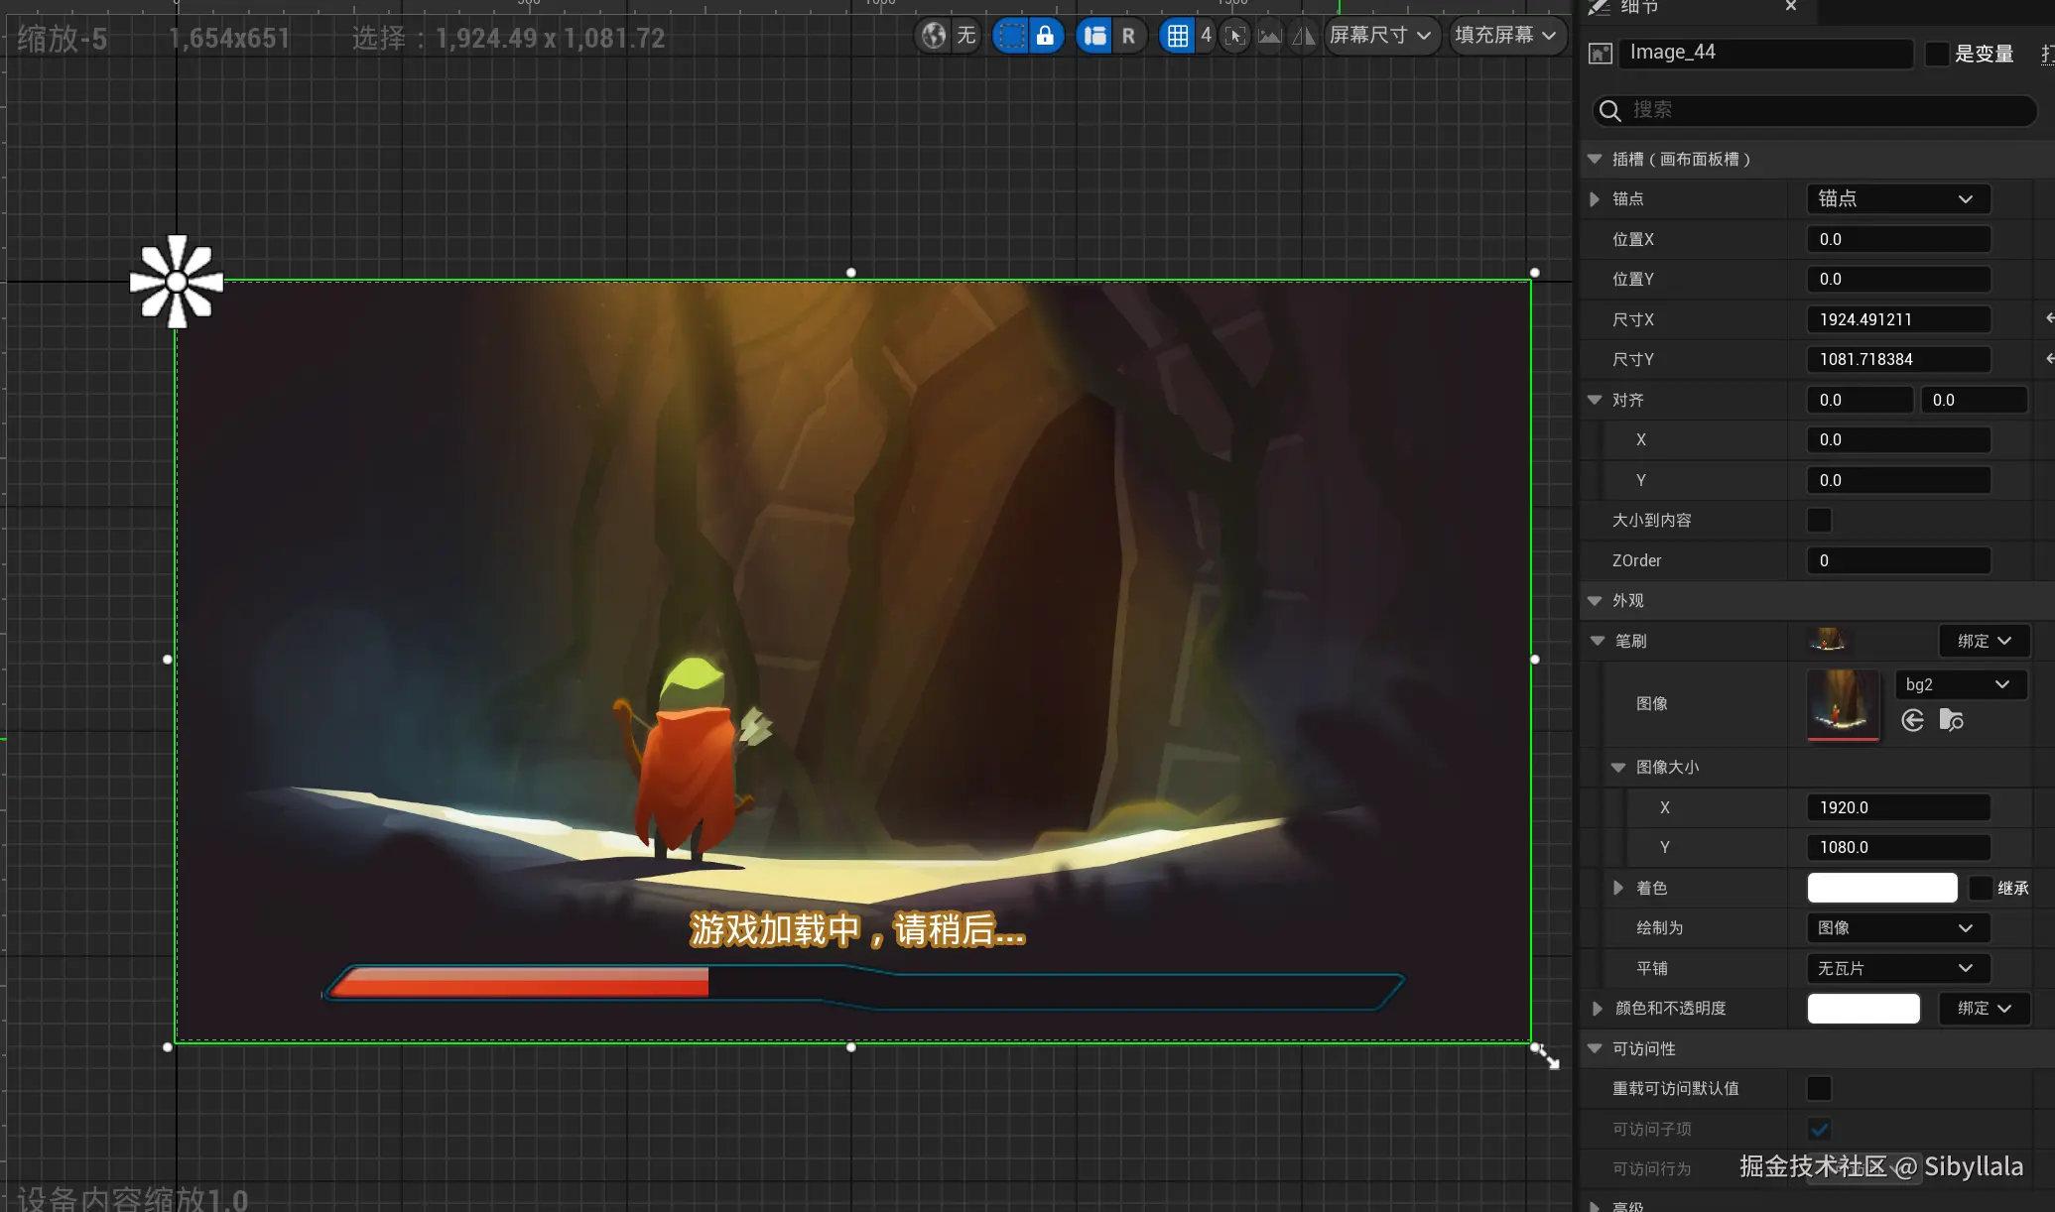Click the zoom-to-fit cursor icon
Screen dimensions: 2055x1212
click(x=1234, y=36)
